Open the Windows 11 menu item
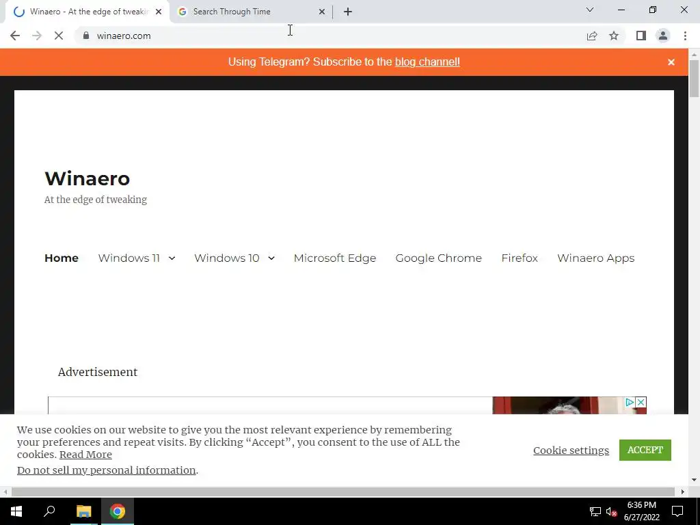700x525 pixels. click(129, 258)
